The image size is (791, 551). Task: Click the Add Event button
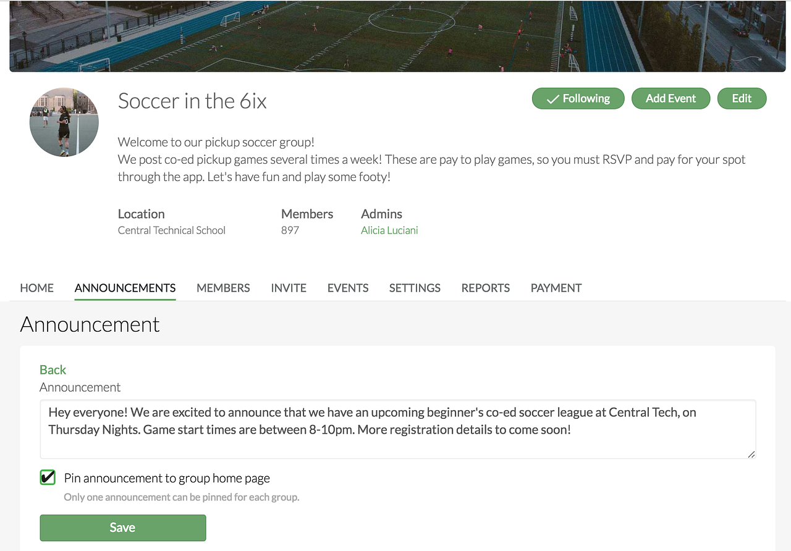pyautogui.click(x=670, y=99)
